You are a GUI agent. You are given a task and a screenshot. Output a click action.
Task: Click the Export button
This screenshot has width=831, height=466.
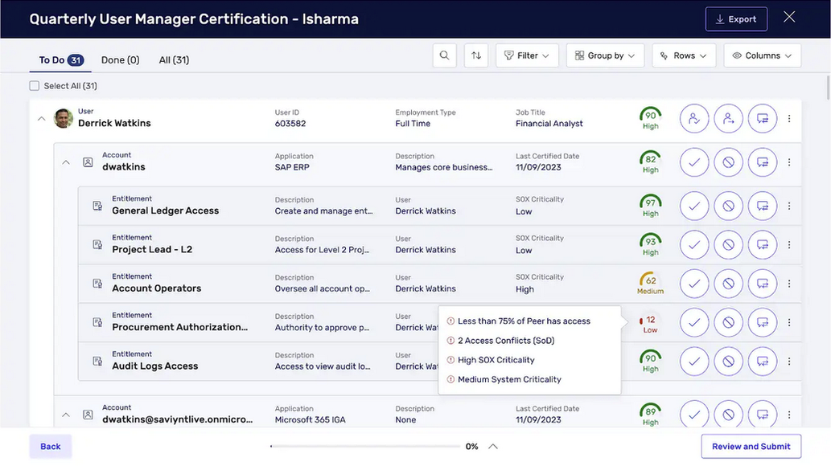pos(735,19)
